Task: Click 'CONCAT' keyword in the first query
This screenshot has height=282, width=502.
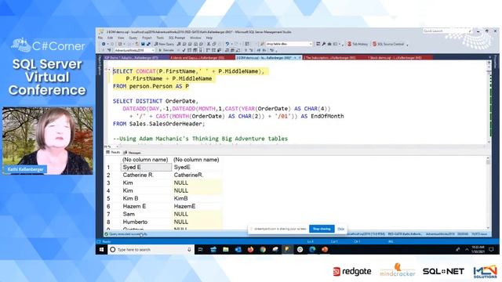Action: pos(146,71)
